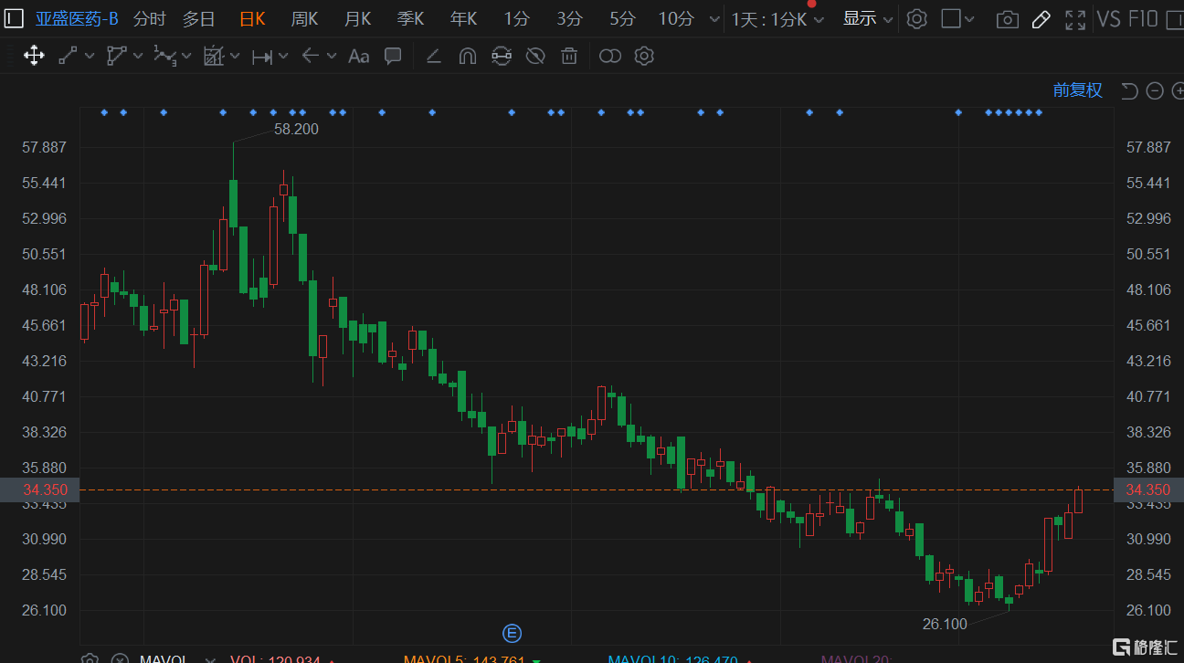Expand the arrow tool options chevron
Image resolution: width=1184 pixels, height=663 pixels.
click(331, 56)
